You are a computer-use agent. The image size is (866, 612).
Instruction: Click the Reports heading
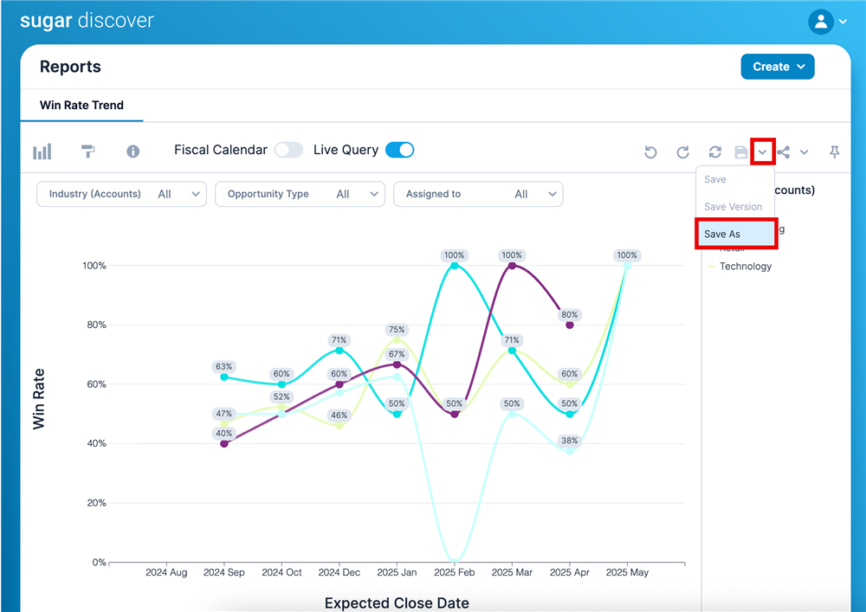click(70, 67)
